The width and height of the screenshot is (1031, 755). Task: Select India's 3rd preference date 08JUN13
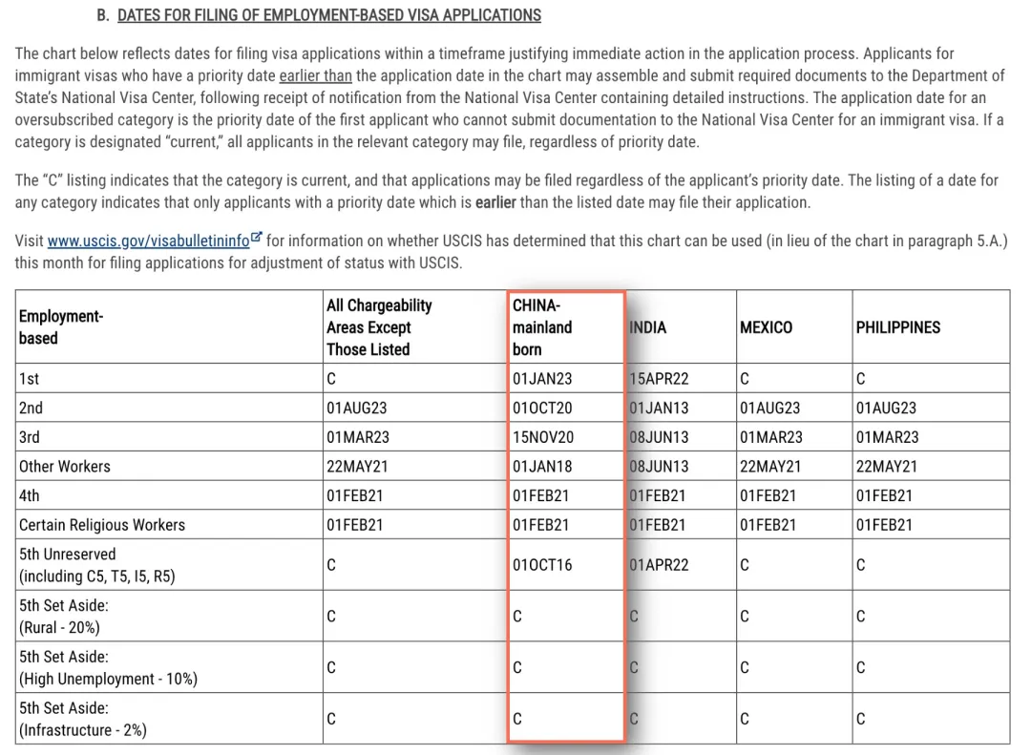coord(659,437)
